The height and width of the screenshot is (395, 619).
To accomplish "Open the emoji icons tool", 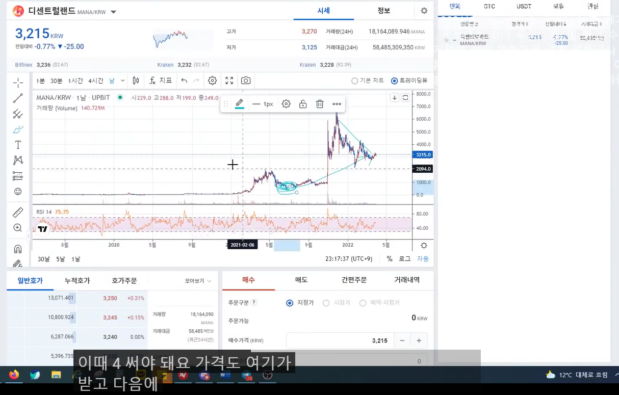I will pos(18,192).
